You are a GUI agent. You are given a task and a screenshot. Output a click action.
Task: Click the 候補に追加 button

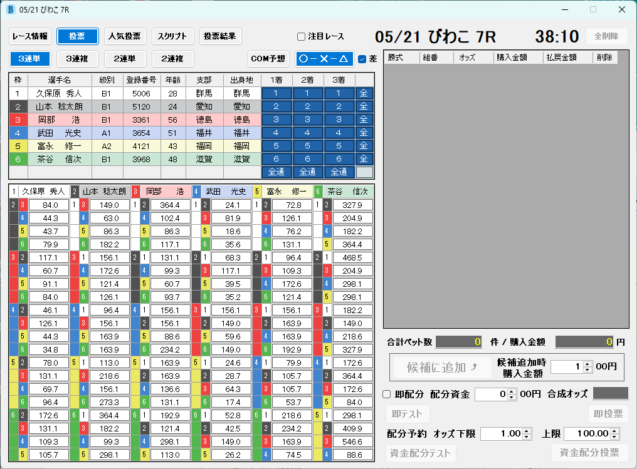coord(441,367)
